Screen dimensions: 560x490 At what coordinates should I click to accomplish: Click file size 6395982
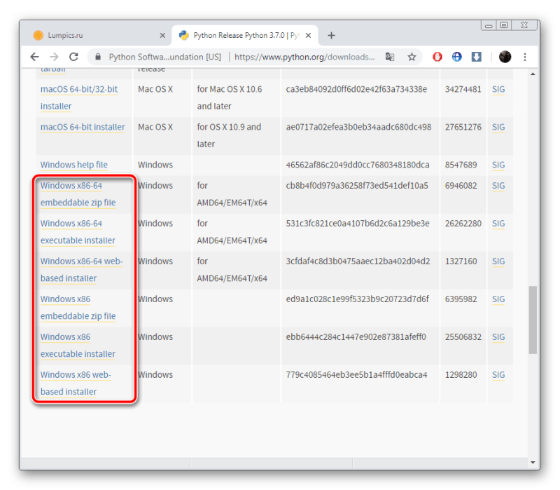[x=461, y=299]
